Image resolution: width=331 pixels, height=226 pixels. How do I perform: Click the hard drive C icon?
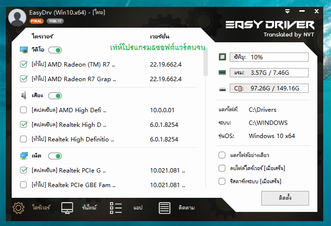point(222,89)
